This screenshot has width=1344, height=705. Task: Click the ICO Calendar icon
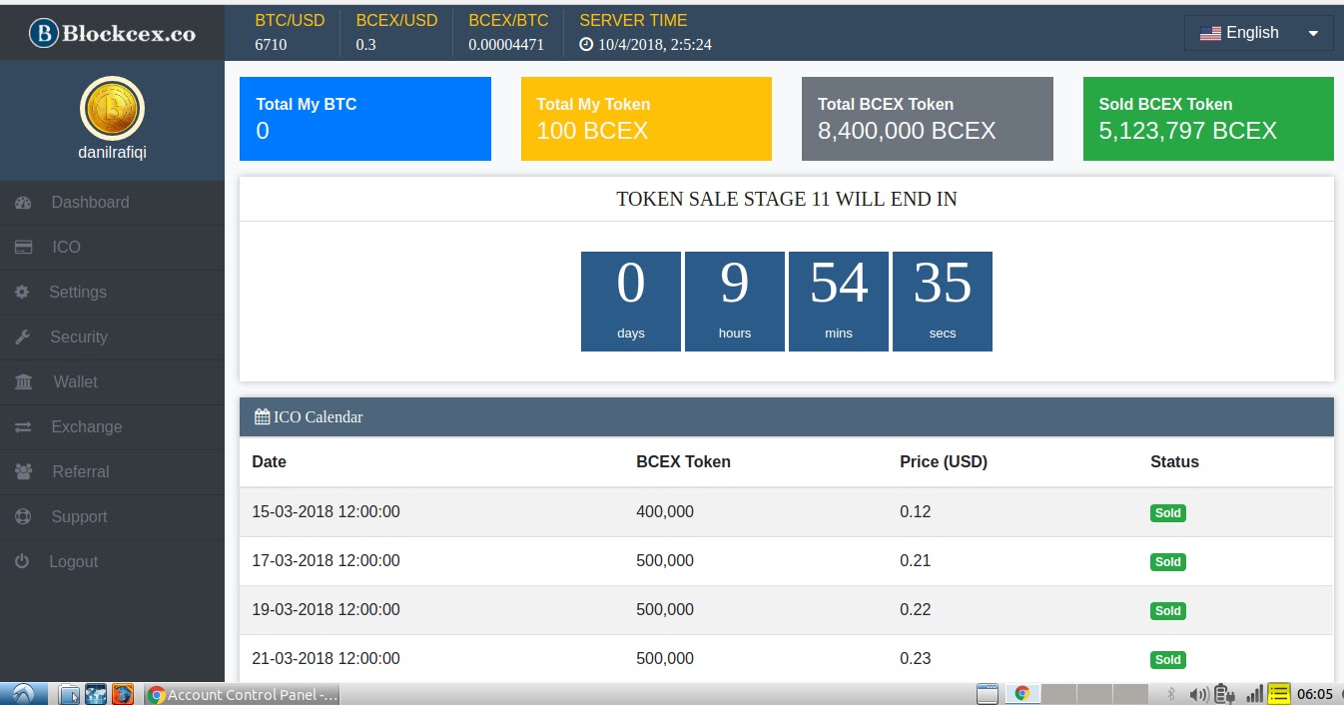coord(262,416)
